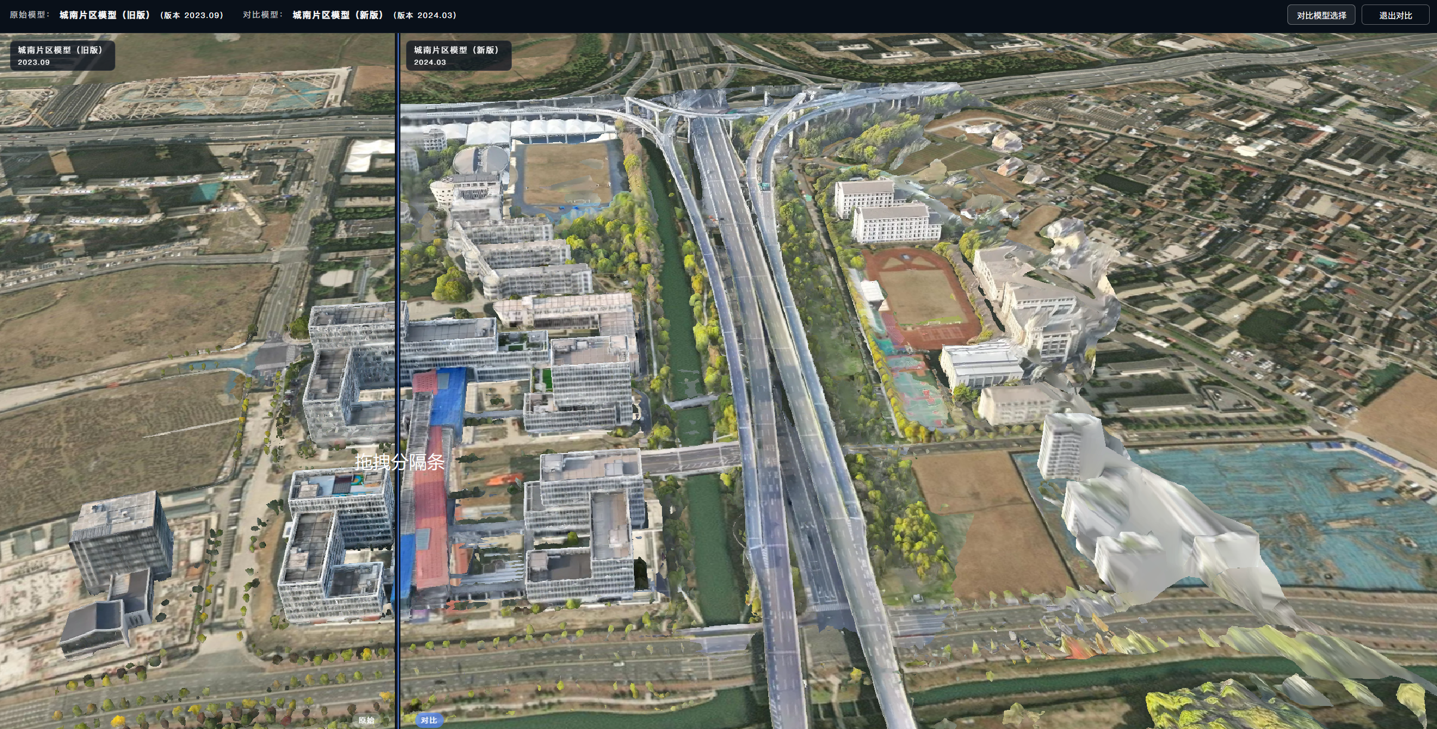Click comparison model name 城南片区模型（新版） in header
The image size is (1437, 729).
click(x=339, y=15)
